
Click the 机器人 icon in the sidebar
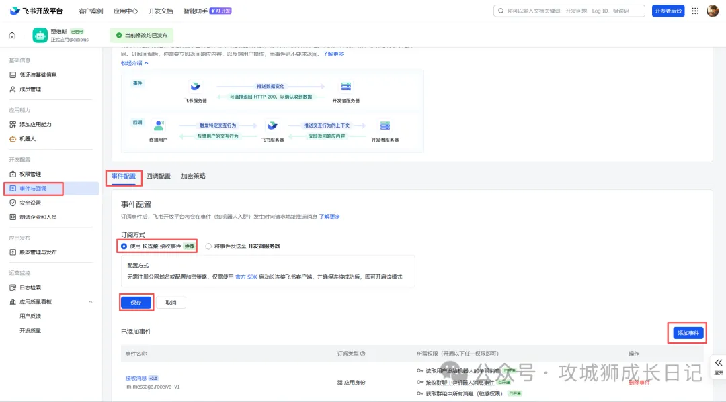point(13,138)
